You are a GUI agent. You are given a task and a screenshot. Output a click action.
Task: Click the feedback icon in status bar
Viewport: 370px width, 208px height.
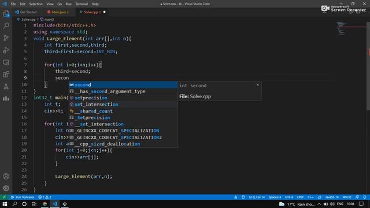357,197
